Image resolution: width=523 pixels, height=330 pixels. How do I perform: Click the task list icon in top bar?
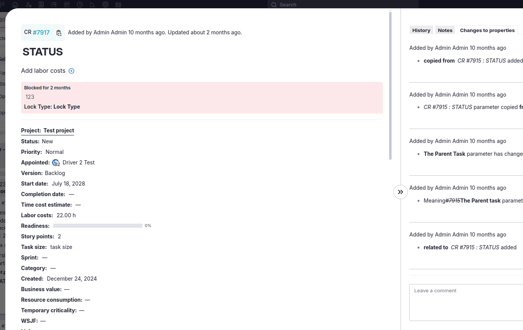(x=54, y=5)
